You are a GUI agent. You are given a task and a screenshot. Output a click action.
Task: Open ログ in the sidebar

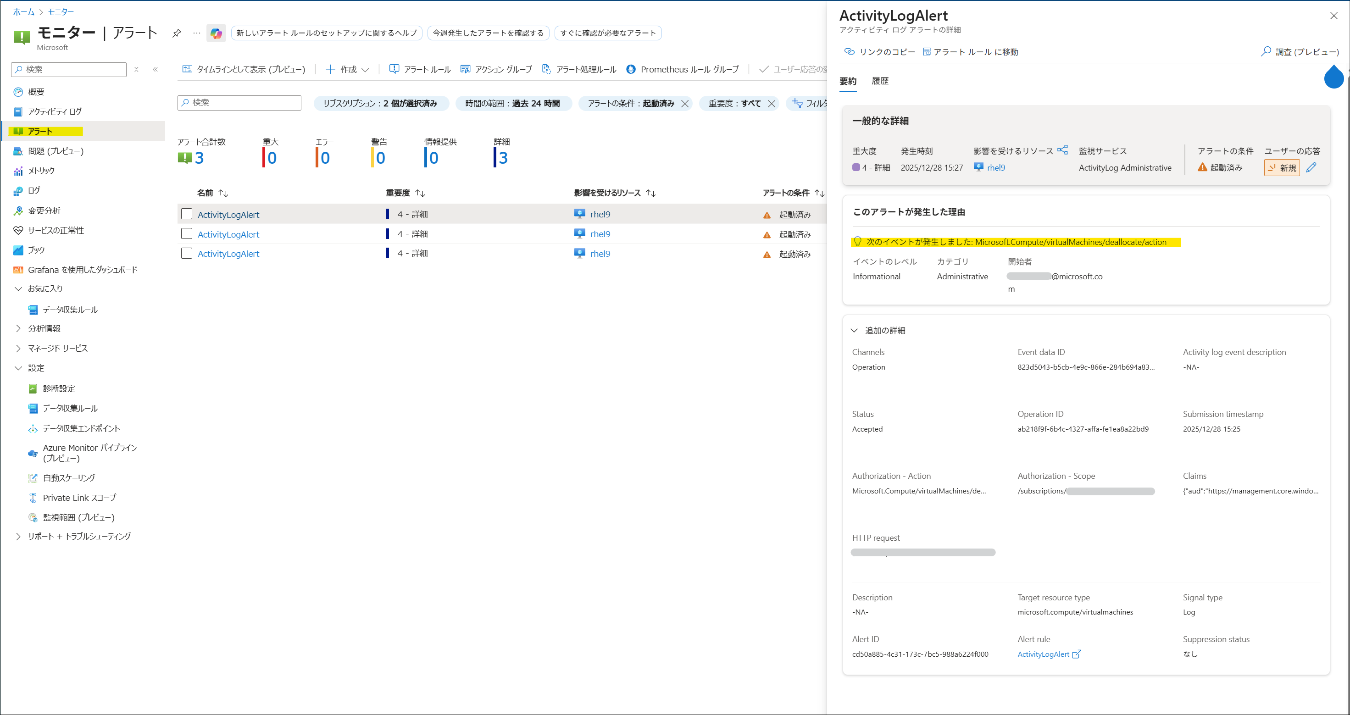[x=33, y=191]
